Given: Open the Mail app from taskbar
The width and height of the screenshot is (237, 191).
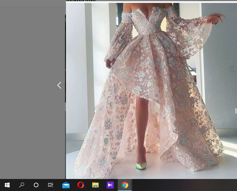Looking at the screenshot, I should [x=66, y=185].
